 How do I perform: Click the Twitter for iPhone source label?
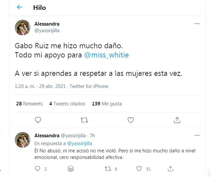(89, 87)
